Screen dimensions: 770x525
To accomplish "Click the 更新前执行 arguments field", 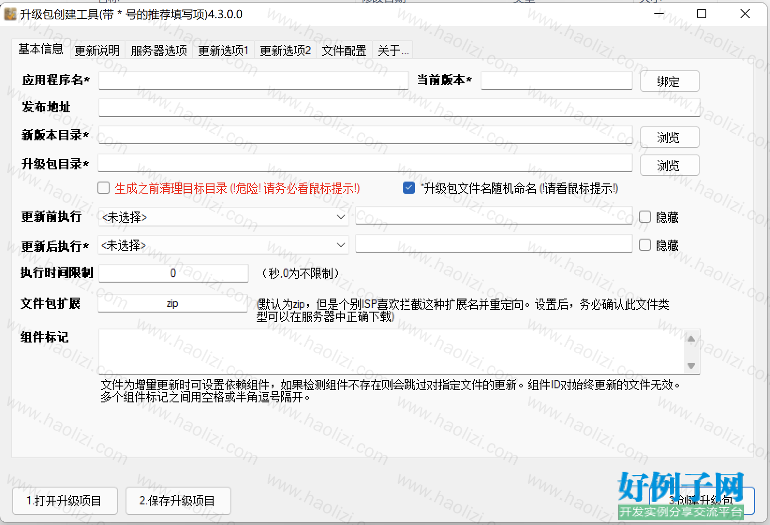I will (x=494, y=216).
